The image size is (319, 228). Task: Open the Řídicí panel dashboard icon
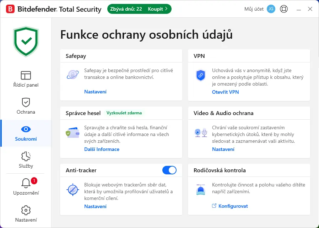[x=26, y=75]
